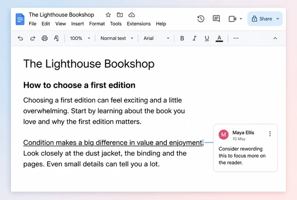The width and height of the screenshot is (297, 200).
Task: Collapse the menus with chevron
Action: pyautogui.click(x=275, y=38)
